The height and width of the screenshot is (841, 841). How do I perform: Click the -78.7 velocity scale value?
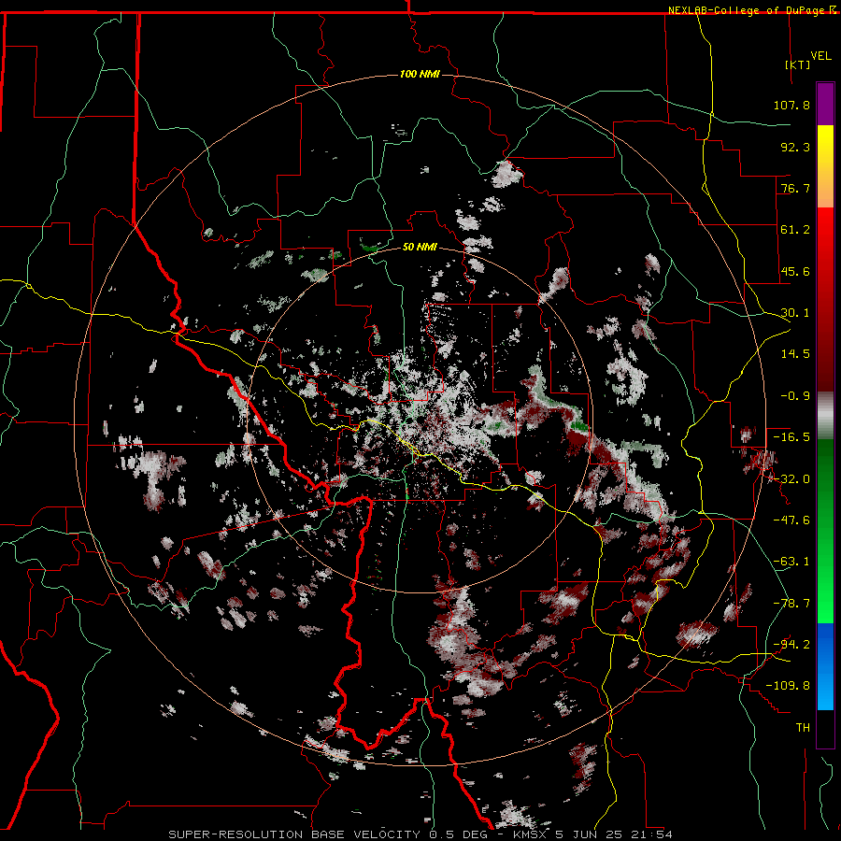[791, 604]
